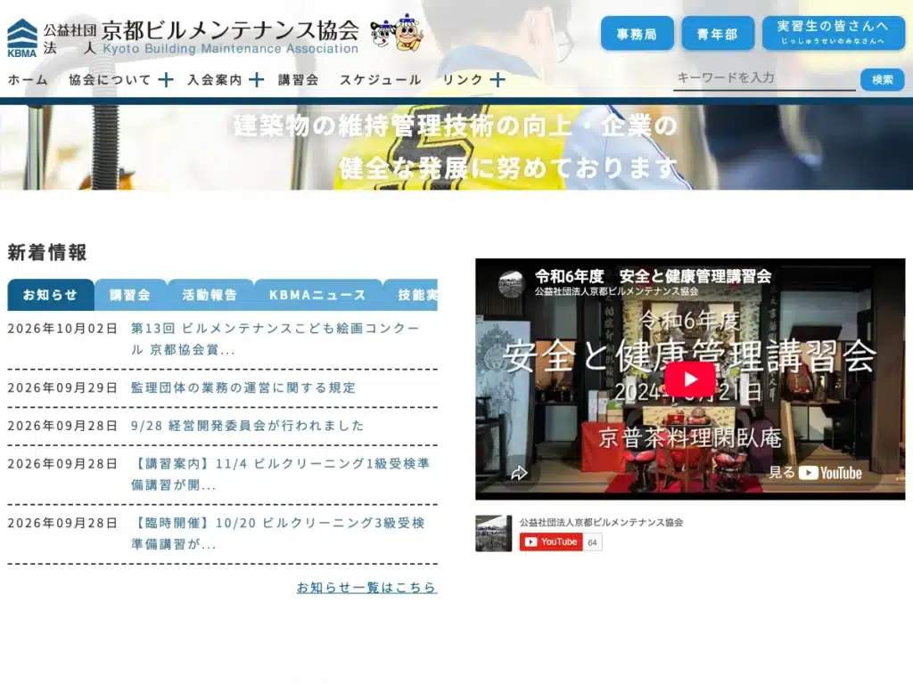The image size is (913, 684).
Task: Click the 青年部 button
Action: coord(718,34)
